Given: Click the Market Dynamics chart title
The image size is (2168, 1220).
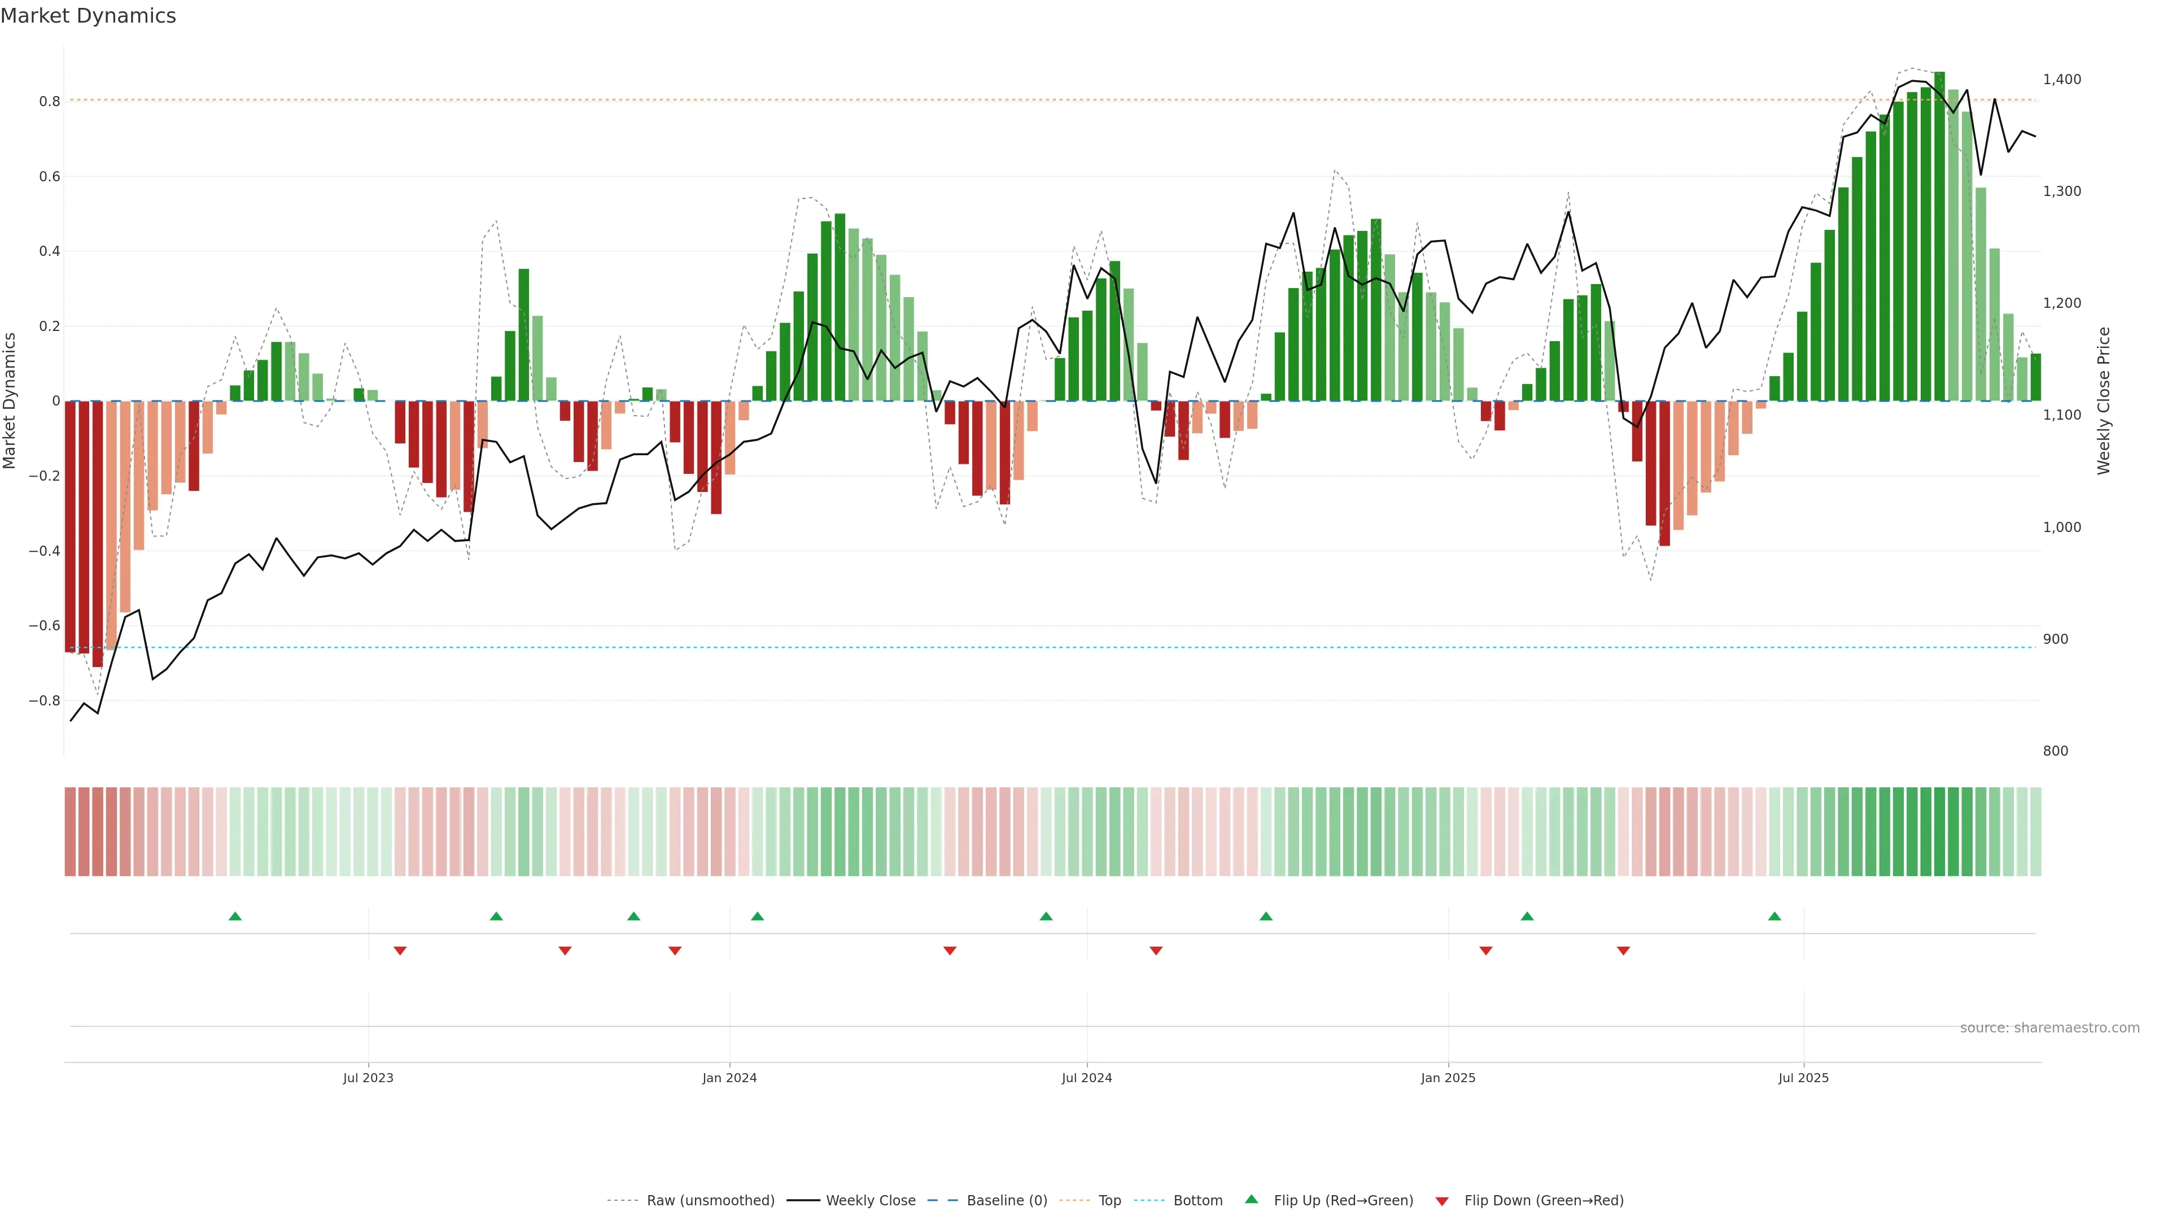Looking at the screenshot, I should pyautogui.click(x=89, y=16).
